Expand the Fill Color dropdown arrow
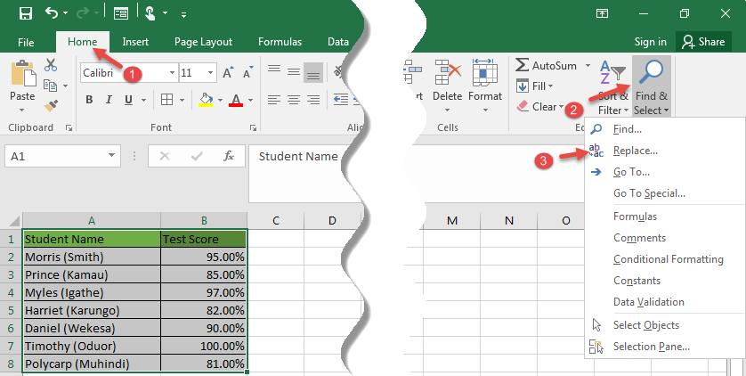Image resolution: width=746 pixels, height=376 pixels. pyautogui.click(x=220, y=100)
